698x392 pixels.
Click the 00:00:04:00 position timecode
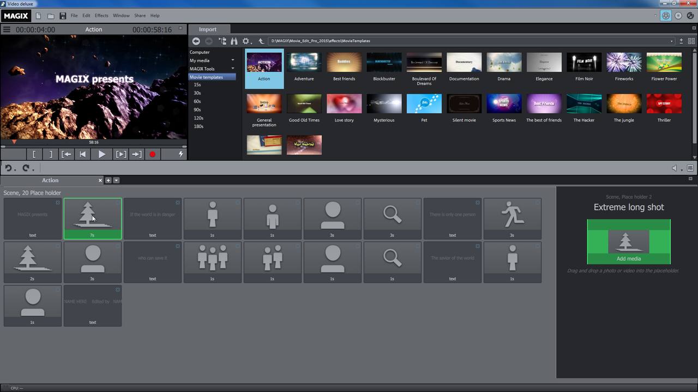pyautogui.click(x=35, y=29)
